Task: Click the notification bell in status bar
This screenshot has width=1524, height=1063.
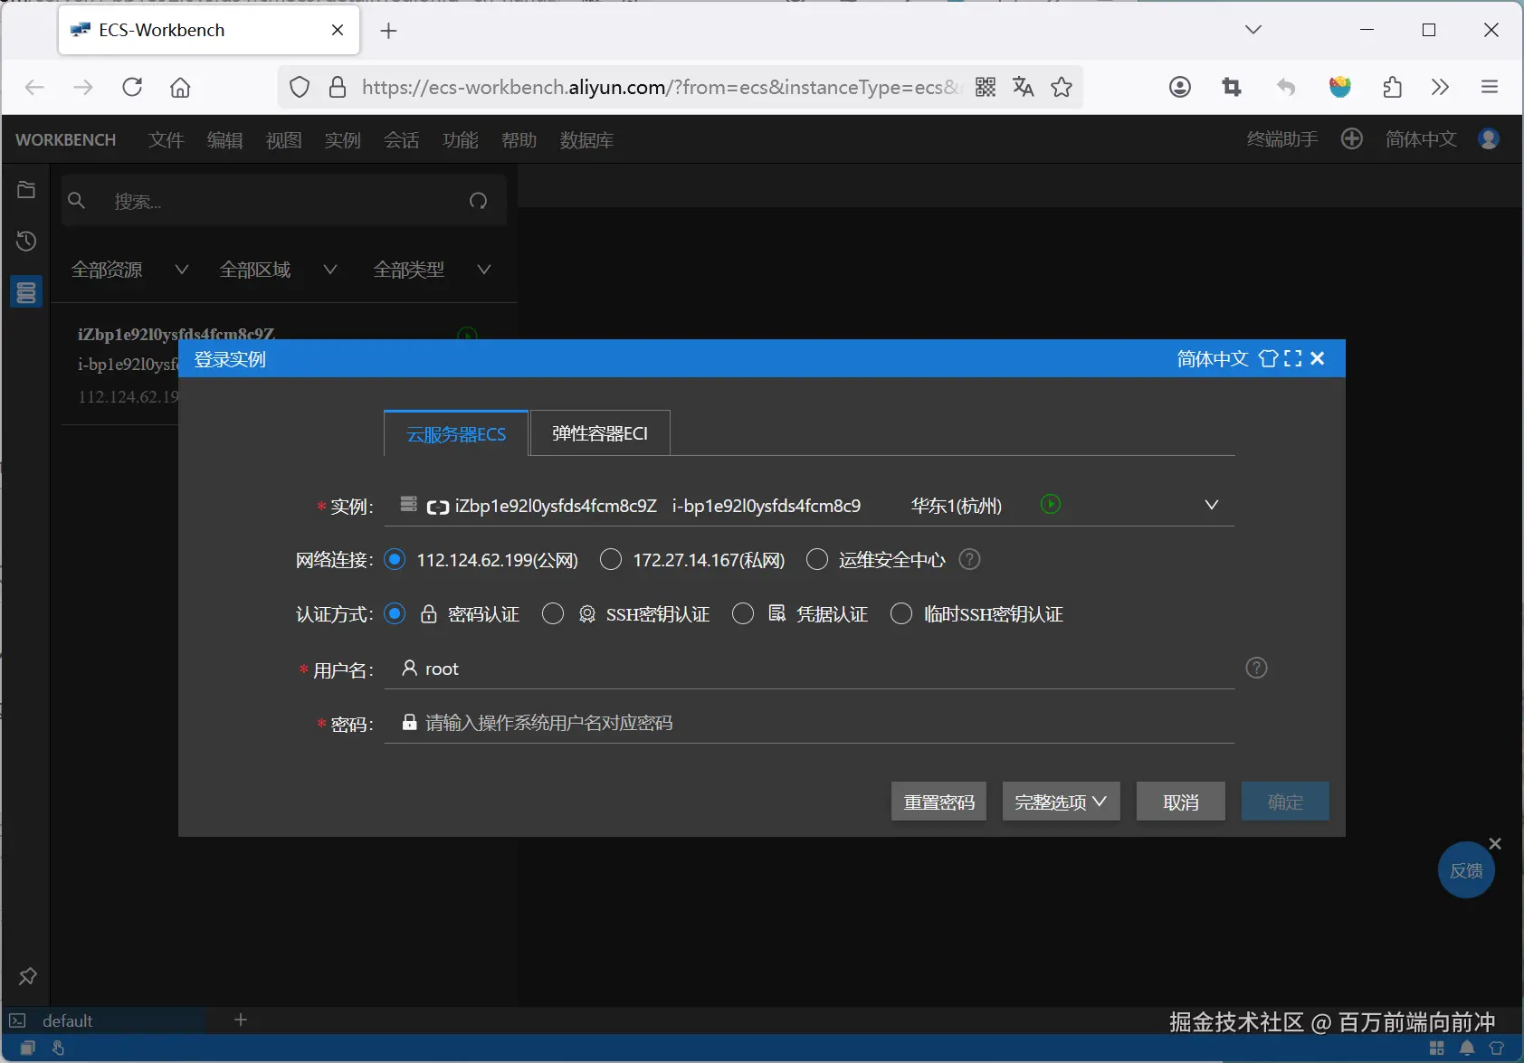Action: coord(1467,1048)
